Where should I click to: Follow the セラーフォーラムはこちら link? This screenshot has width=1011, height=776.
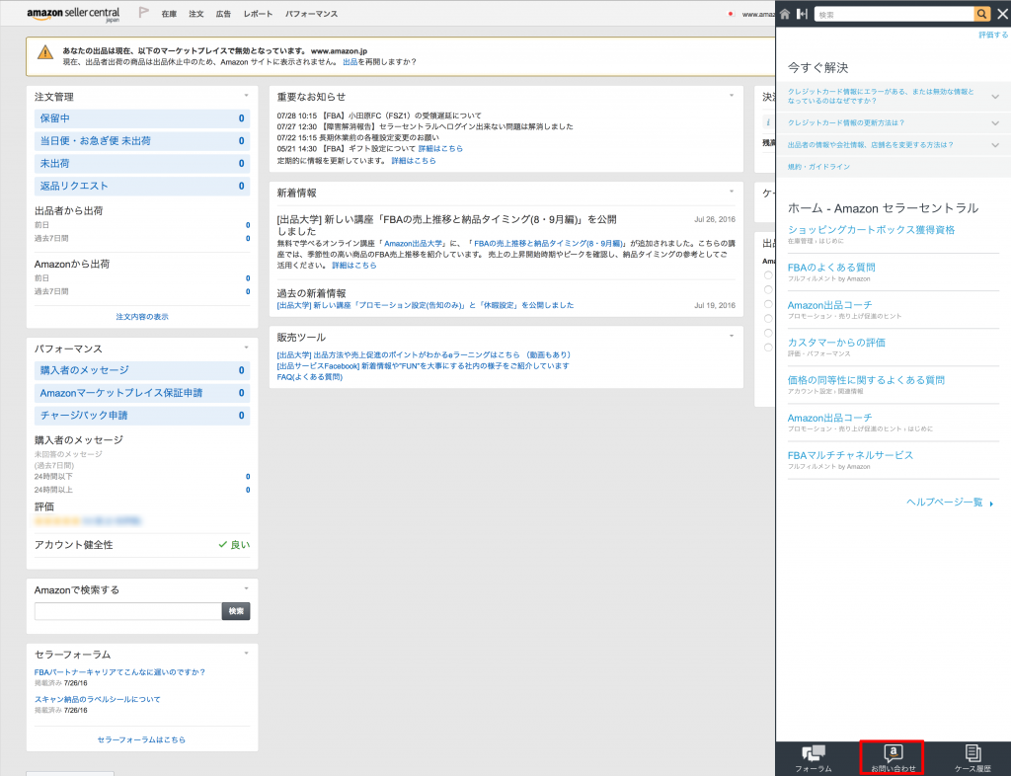[x=141, y=739]
